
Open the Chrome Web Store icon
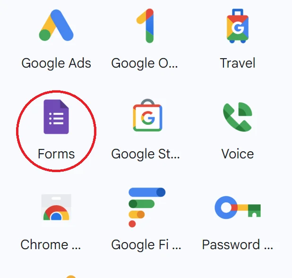[56, 207]
